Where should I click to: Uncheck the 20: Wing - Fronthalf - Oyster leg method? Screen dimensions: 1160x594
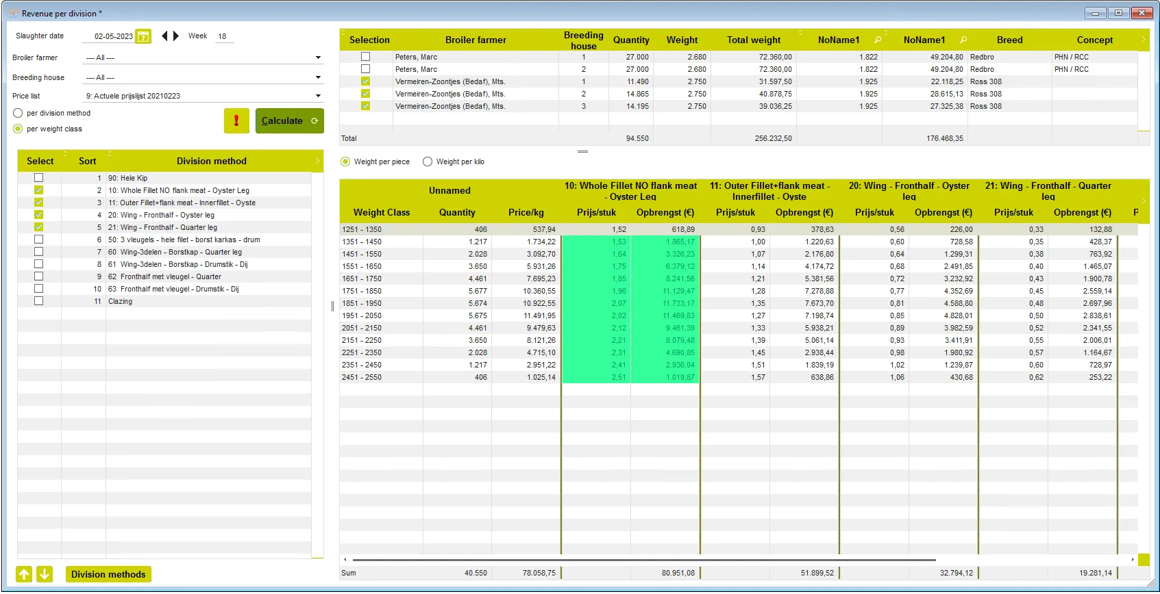click(39, 215)
